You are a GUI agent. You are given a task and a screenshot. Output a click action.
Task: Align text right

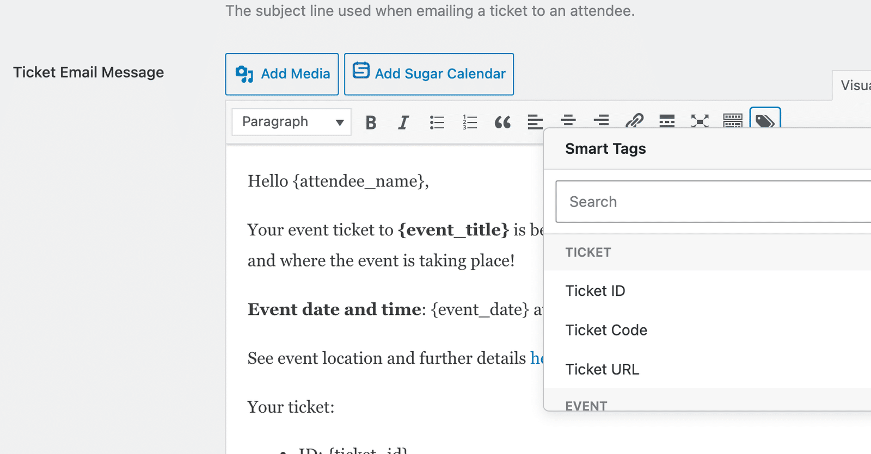[x=601, y=121]
